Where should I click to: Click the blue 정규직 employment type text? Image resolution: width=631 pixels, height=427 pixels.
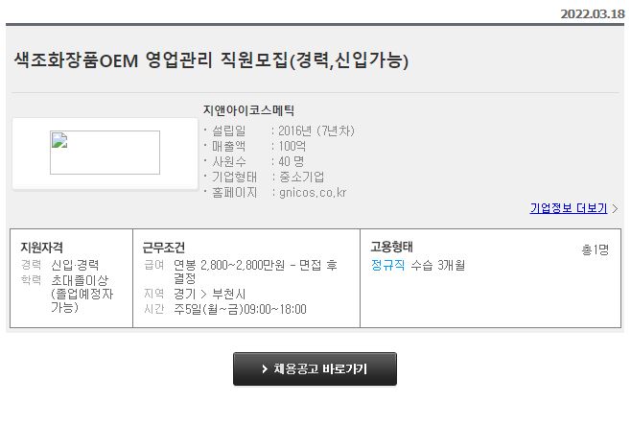(388, 265)
